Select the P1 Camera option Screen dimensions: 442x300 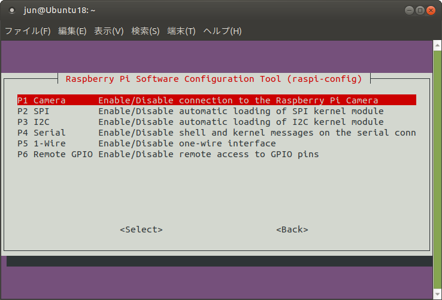[x=216, y=100]
